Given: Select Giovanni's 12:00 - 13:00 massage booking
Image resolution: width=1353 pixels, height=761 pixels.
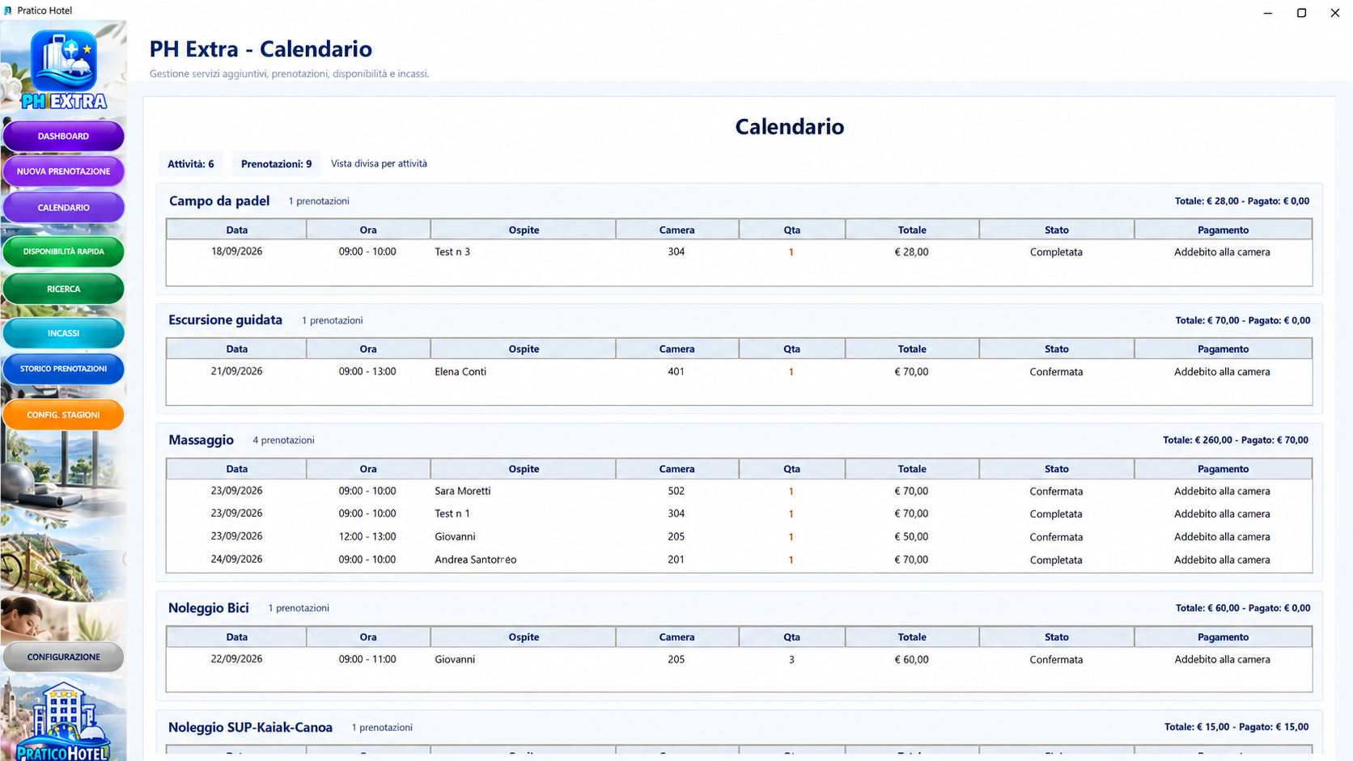Looking at the screenshot, I should (x=739, y=536).
